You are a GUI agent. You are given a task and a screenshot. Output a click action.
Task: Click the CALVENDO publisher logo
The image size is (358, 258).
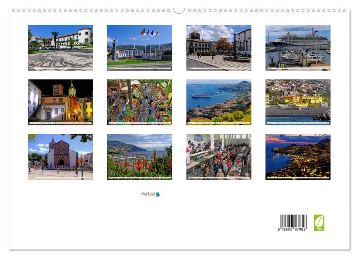[x=149, y=193]
